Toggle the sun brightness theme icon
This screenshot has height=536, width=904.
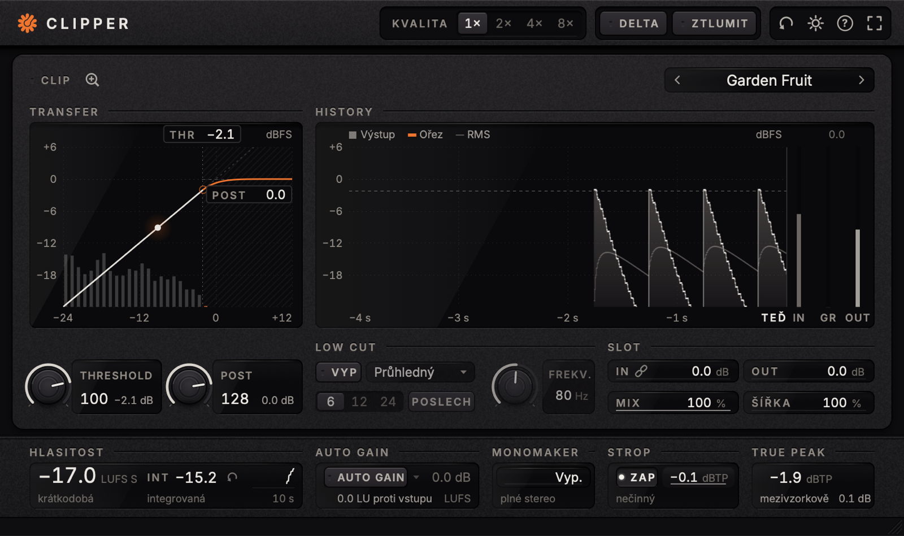click(815, 23)
